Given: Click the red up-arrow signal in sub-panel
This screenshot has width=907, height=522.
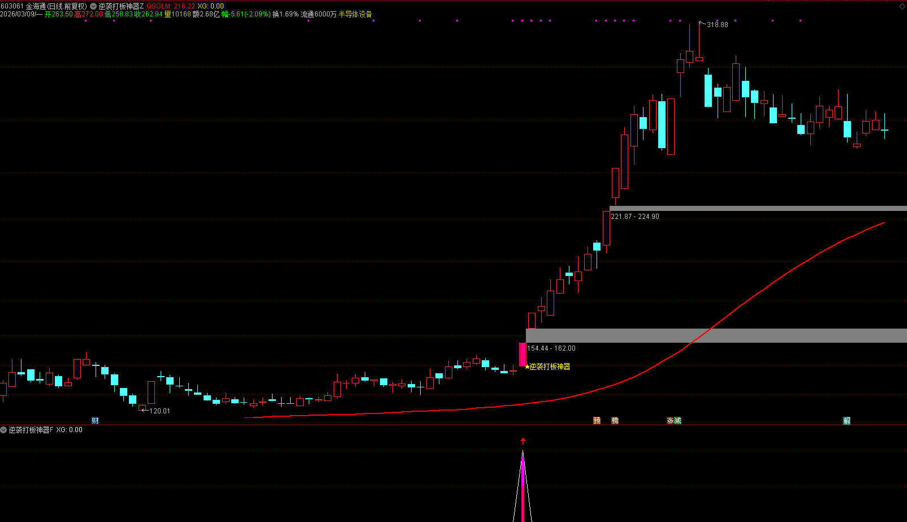Looking at the screenshot, I should (523, 441).
